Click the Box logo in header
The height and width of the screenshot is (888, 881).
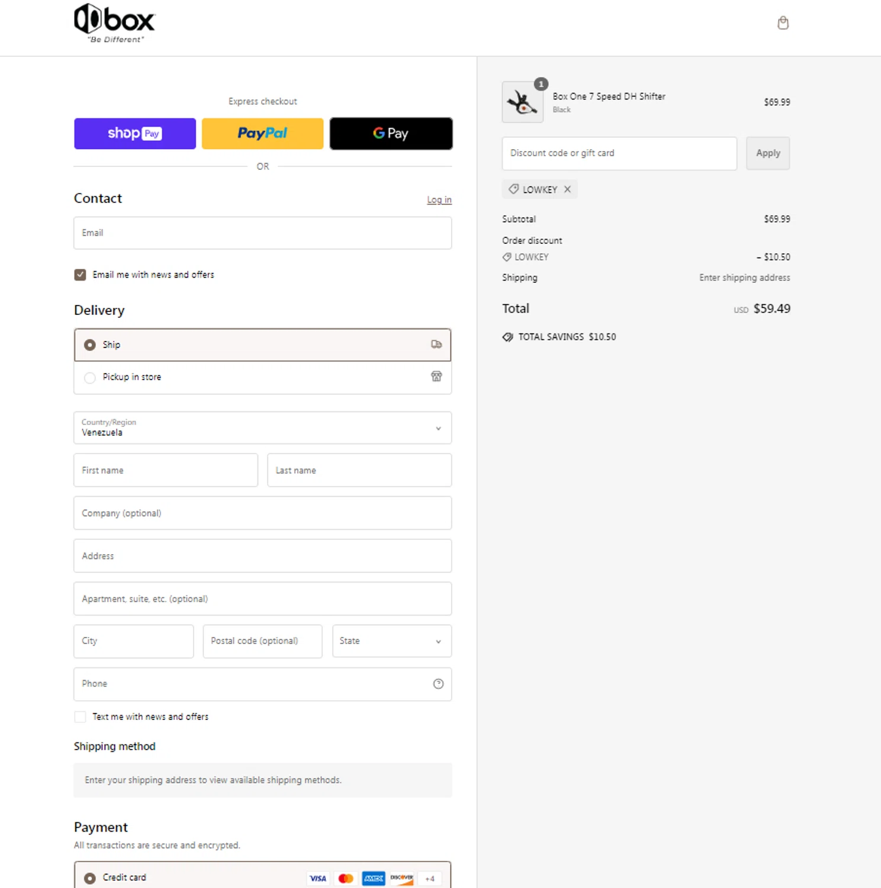coord(114,23)
